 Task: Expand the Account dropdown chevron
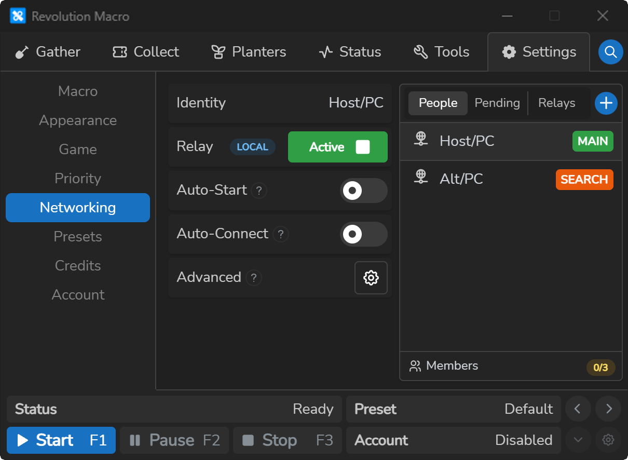pos(578,440)
